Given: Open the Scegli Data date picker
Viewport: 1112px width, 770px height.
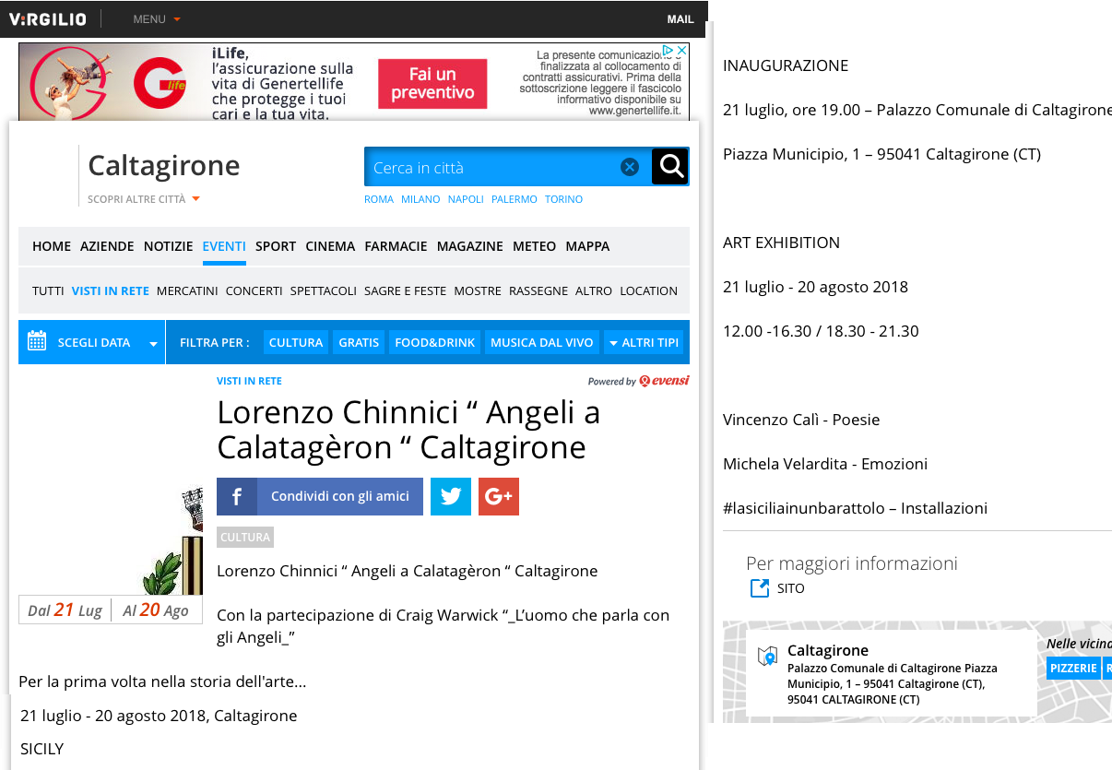Looking at the screenshot, I should pyautogui.click(x=92, y=342).
